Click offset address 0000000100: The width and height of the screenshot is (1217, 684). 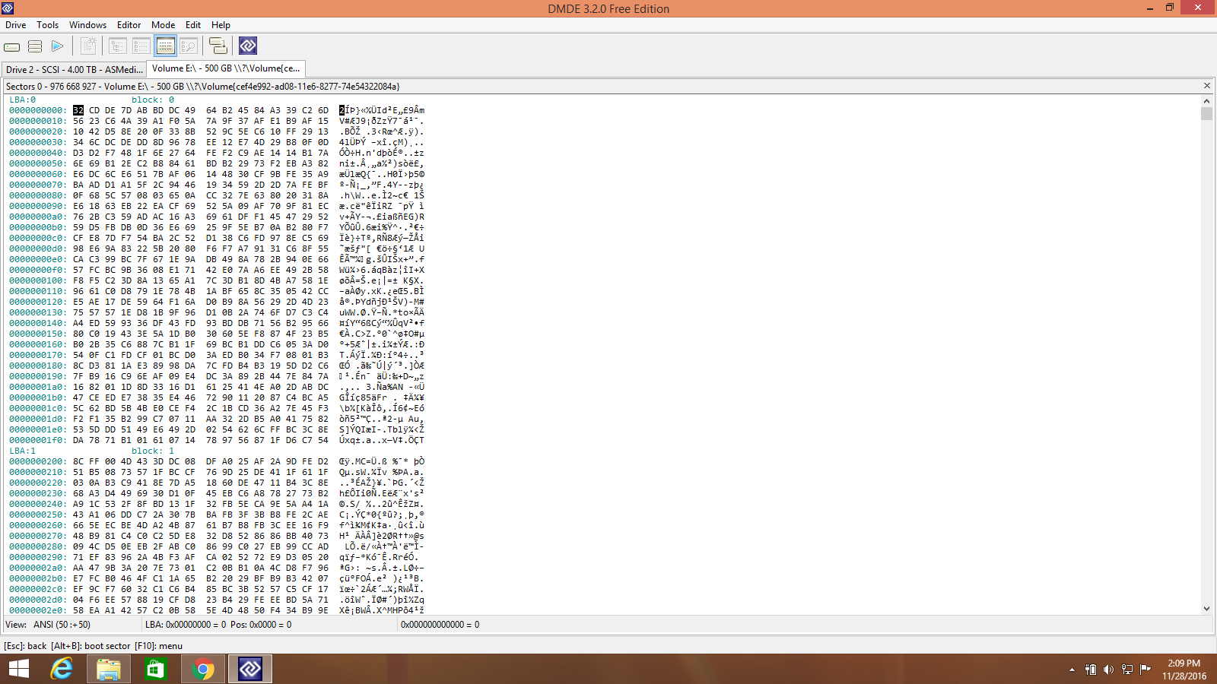point(37,280)
